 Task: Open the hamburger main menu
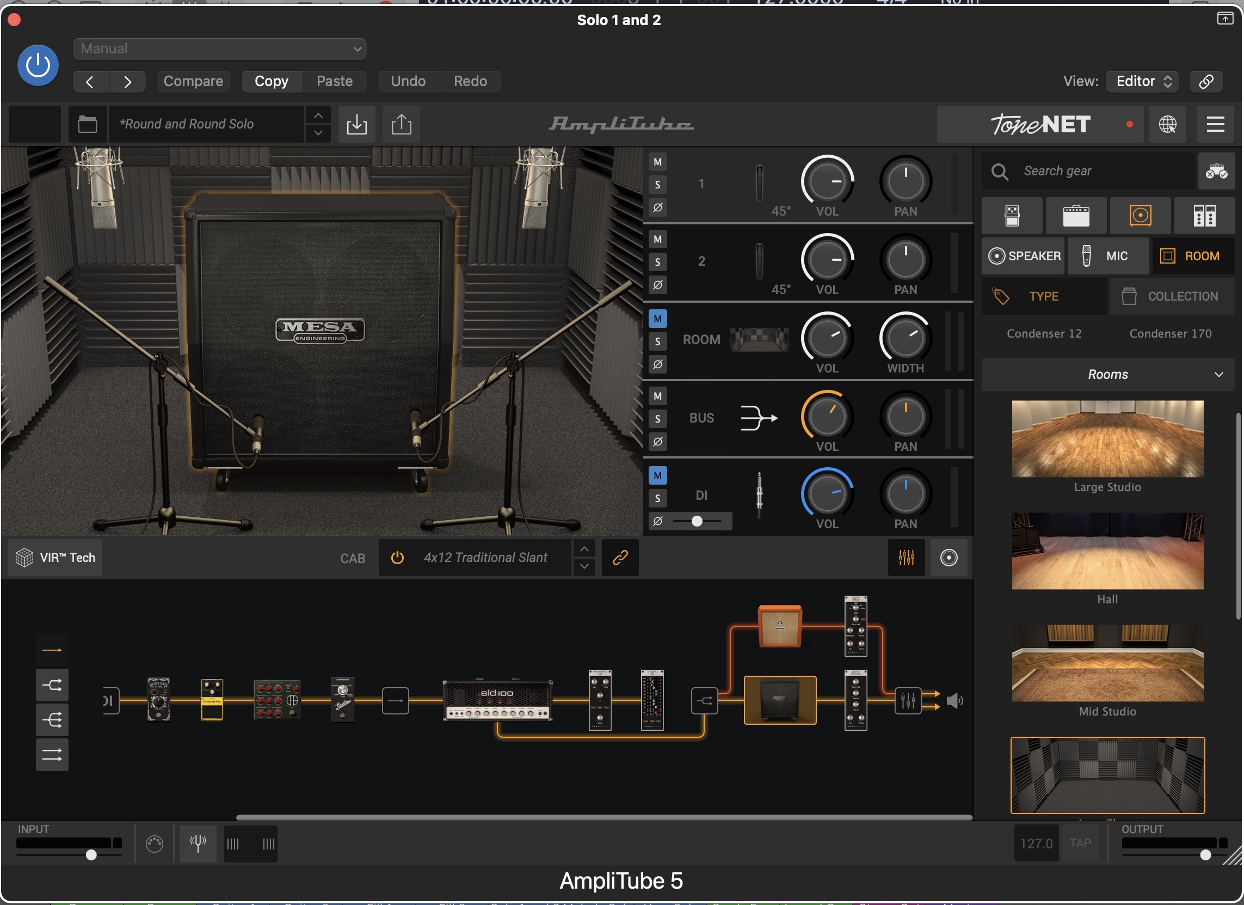click(1216, 125)
